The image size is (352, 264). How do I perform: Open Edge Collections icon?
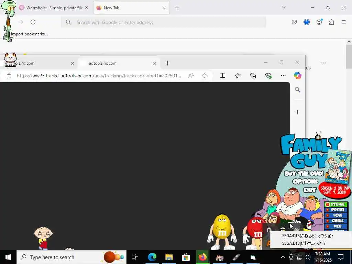point(253,76)
